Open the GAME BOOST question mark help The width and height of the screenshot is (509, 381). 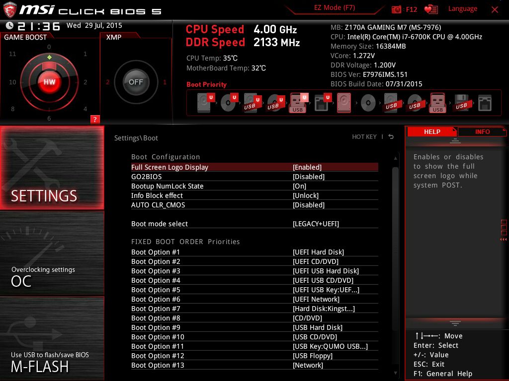(95, 119)
